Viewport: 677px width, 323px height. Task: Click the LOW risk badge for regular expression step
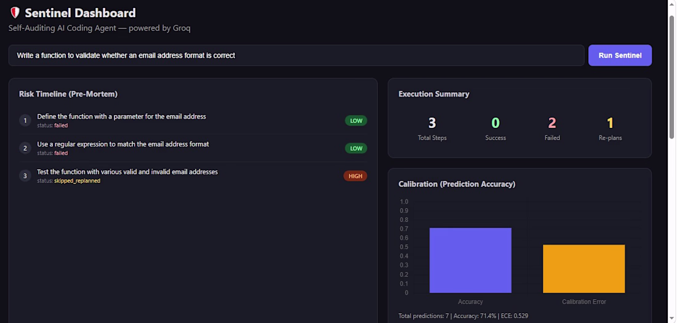[x=356, y=148]
